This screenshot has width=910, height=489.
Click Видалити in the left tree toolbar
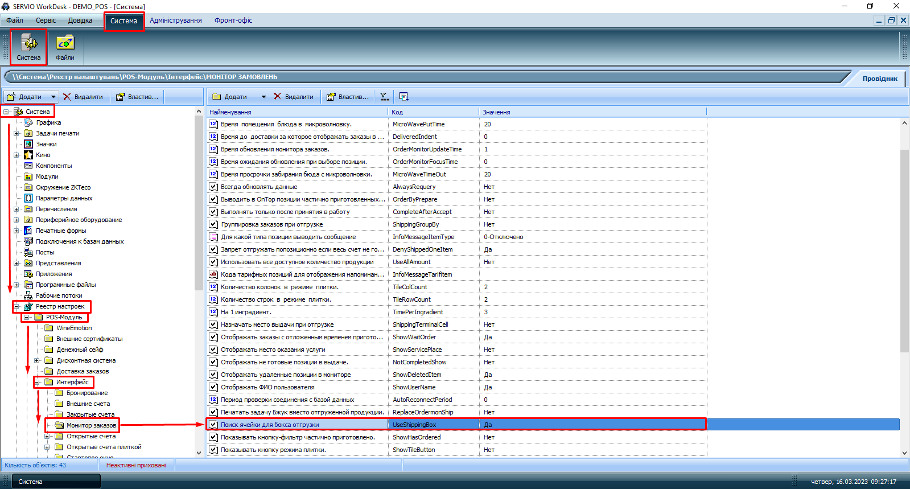coord(83,97)
